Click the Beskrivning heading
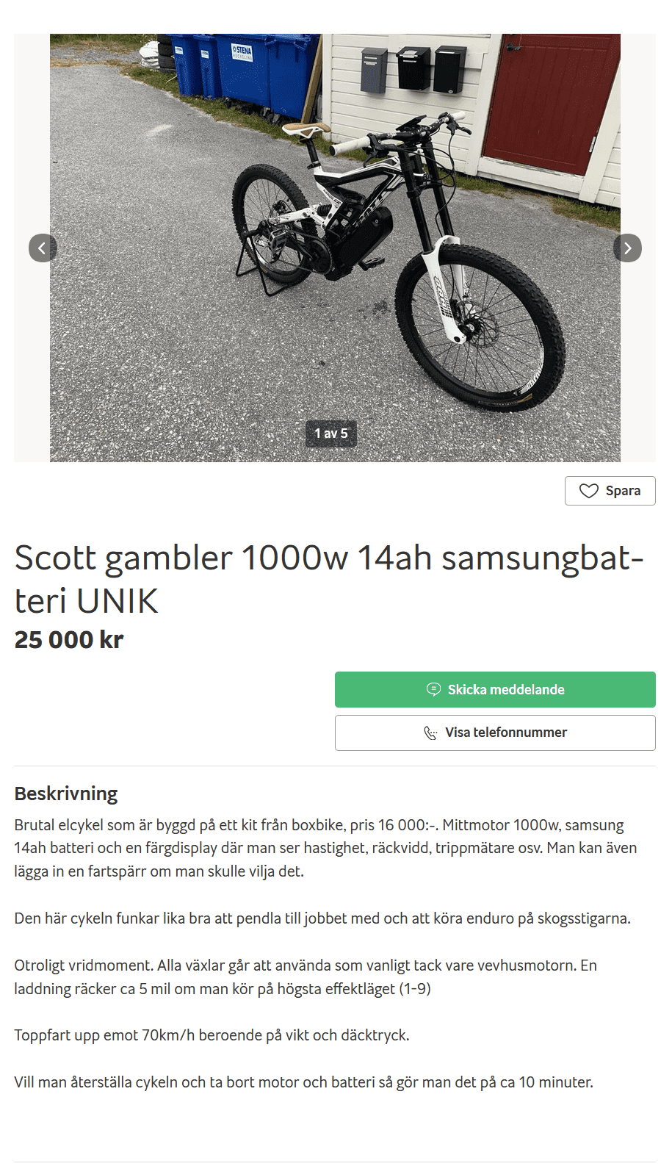This screenshot has height=1169, width=672. click(x=66, y=794)
